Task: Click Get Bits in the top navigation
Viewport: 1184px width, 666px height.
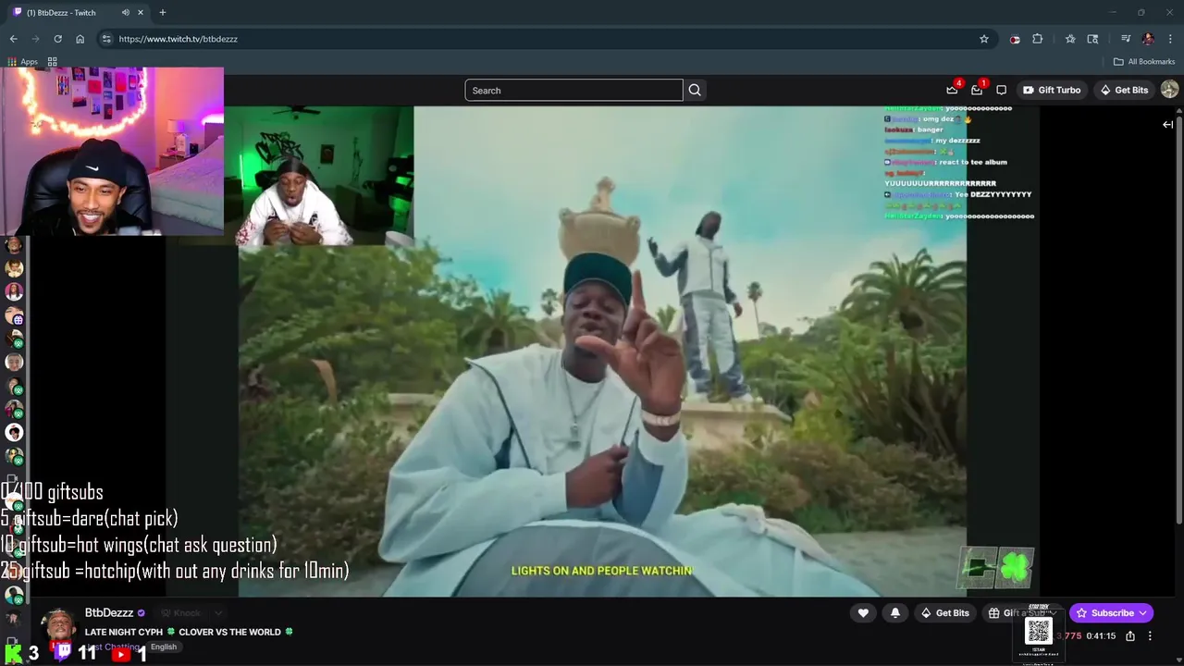Action: pos(1124,90)
